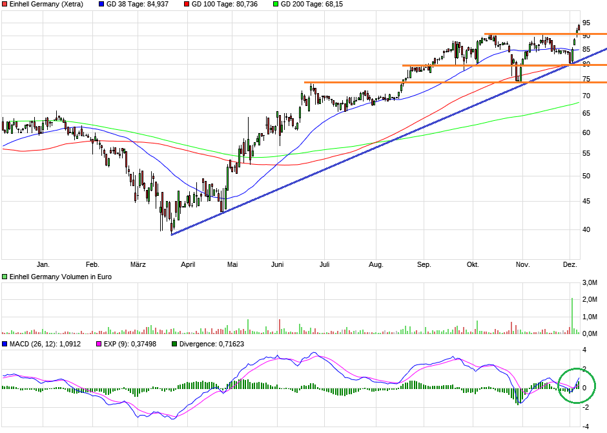Click the green GD 200 Tage legend swatch
Viewport: 607px width, 433px height.
tap(275, 4)
